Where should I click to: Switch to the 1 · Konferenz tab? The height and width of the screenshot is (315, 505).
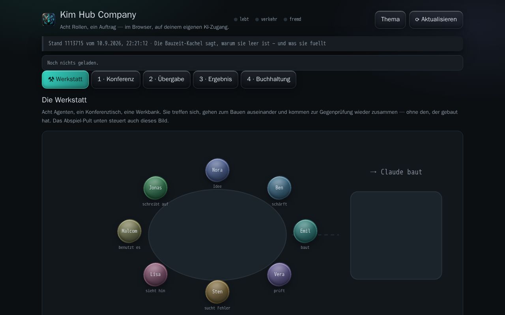click(116, 80)
